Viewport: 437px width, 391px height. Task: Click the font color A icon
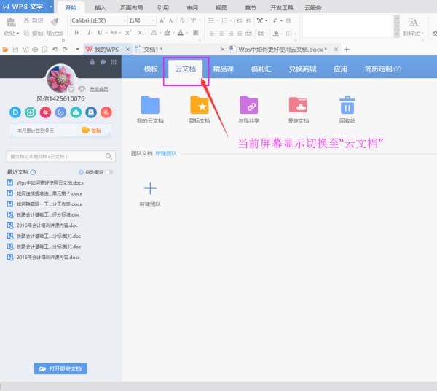tap(181, 33)
